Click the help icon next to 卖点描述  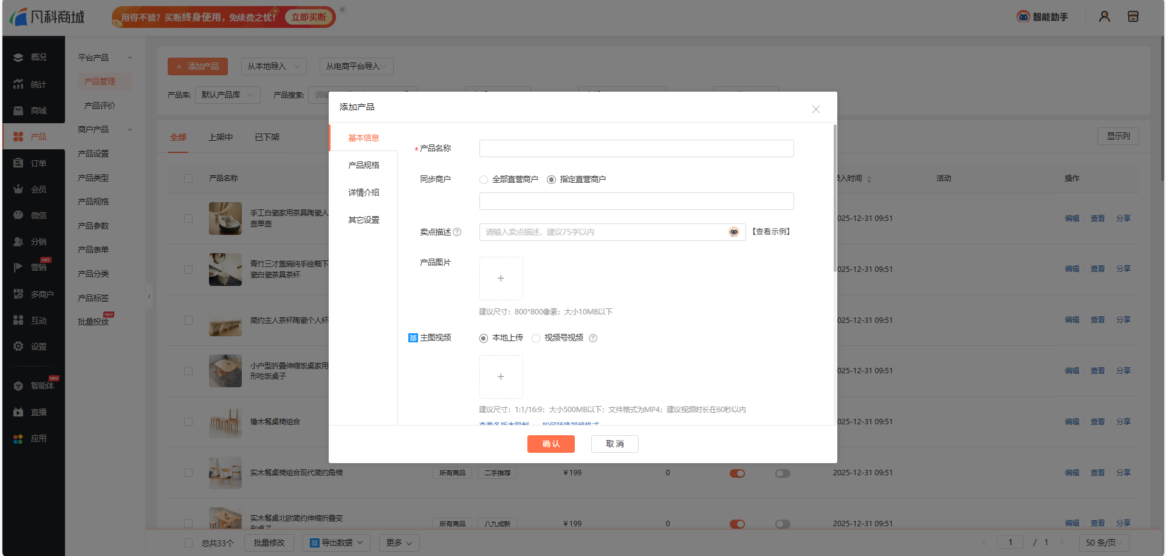[458, 232]
